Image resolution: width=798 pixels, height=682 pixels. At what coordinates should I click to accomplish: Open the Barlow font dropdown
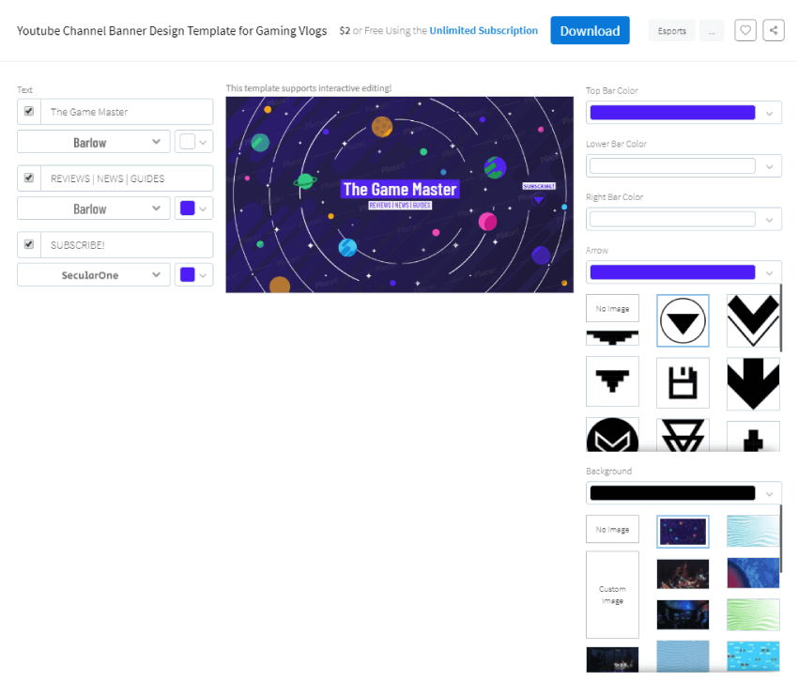(93, 142)
